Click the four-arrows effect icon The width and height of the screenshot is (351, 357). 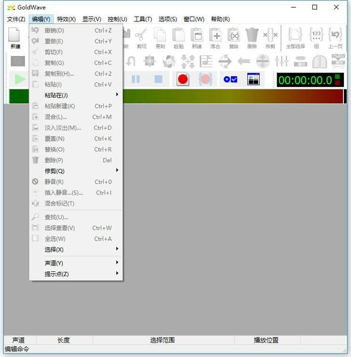click(188, 61)
